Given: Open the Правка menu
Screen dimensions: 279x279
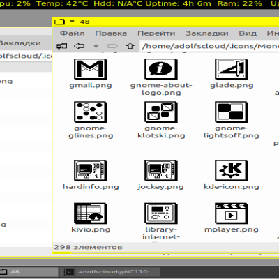Looking at the screenshot, I should click(x=111, y=33).
